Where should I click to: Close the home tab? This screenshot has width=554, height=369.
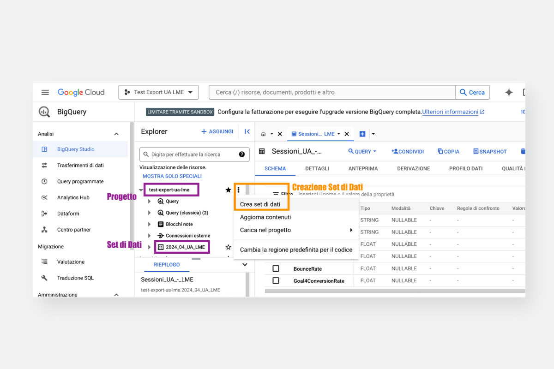point(280,134)
